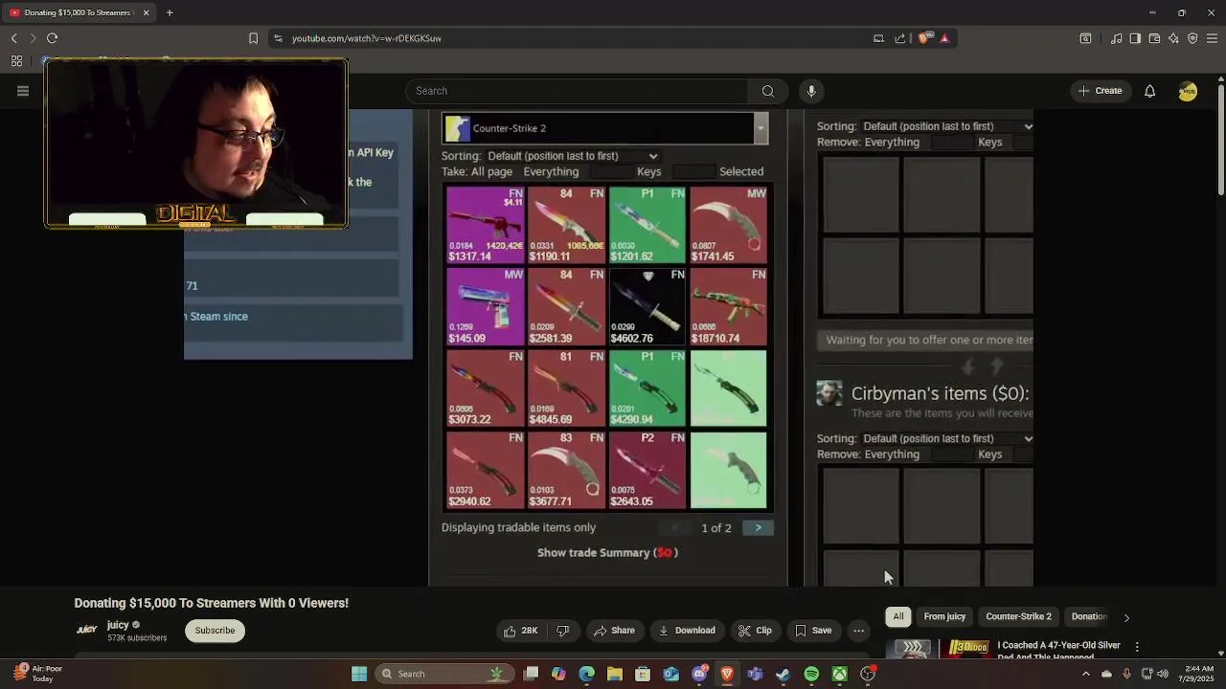Select the Counter-Strike 2 filter chip
Viewport: 1226px width, 689px height.
pos(1018,617)
